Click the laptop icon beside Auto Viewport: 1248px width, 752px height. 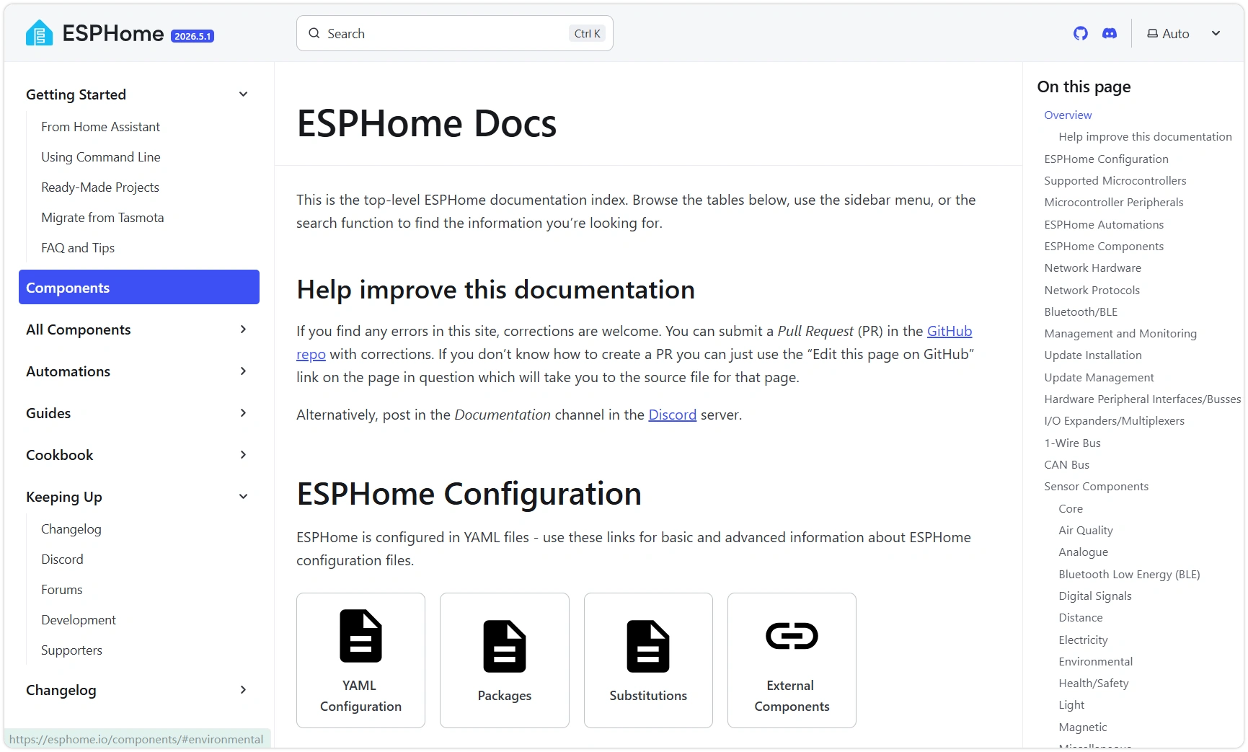point(1152,34)
